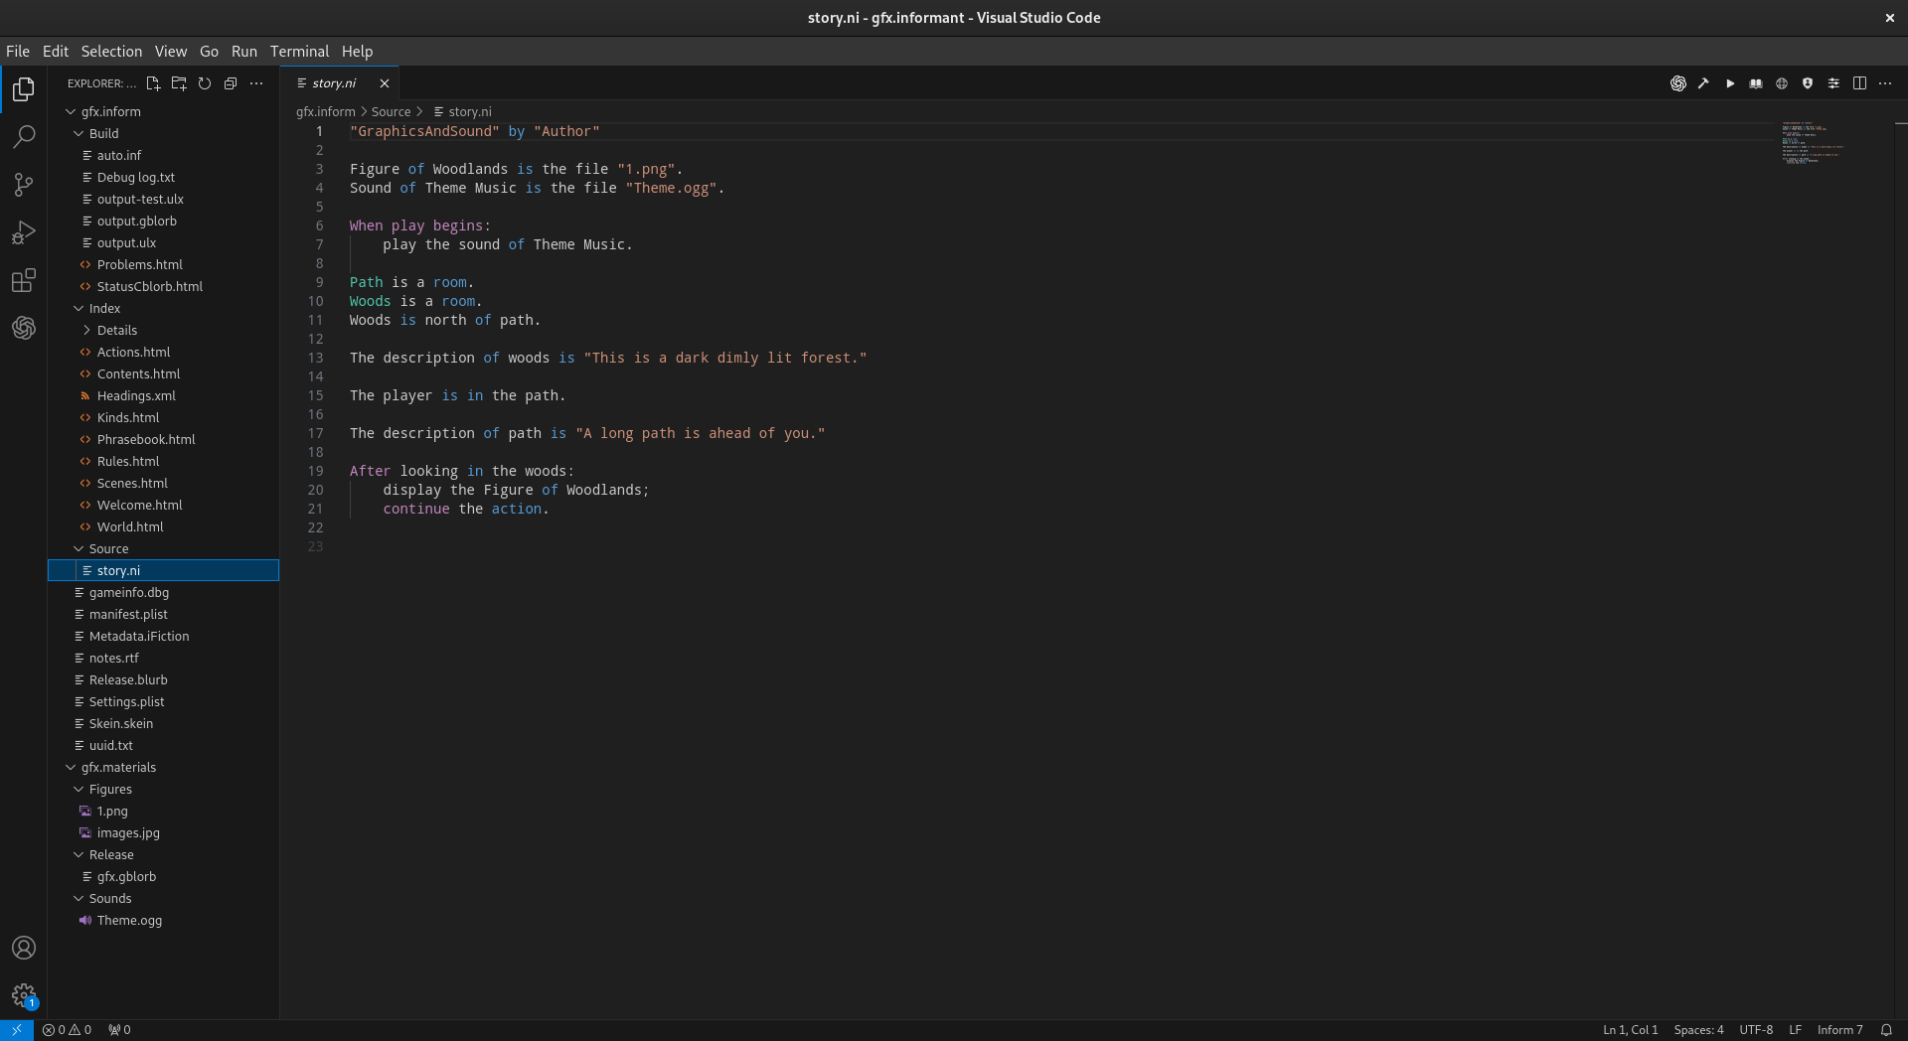This screenshot has width=1908, height=1041.
Task: Open the Source Control view
Action: coord(24,184)
